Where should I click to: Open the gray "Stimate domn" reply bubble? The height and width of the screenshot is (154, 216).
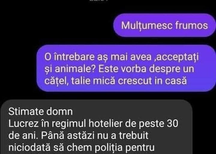[x=96, y=127]
